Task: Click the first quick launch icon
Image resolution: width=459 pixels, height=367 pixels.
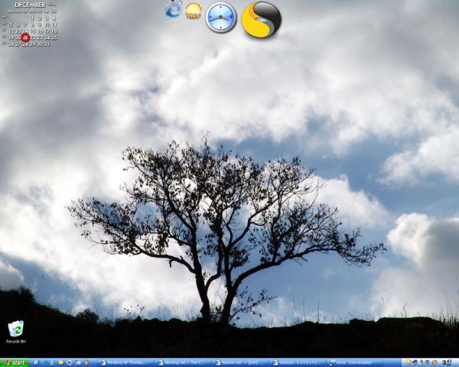Action: [36, 363]
